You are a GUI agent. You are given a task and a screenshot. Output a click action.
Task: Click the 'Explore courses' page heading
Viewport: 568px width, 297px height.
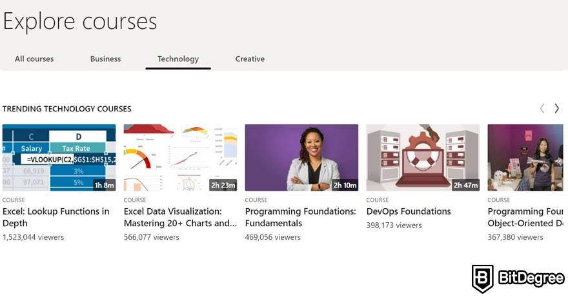pos(80,21)
